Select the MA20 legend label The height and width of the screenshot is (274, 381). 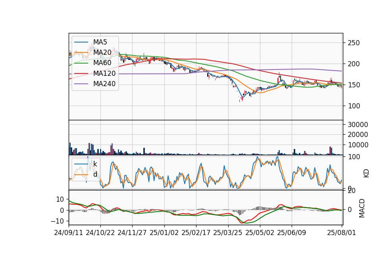(102, 52)
